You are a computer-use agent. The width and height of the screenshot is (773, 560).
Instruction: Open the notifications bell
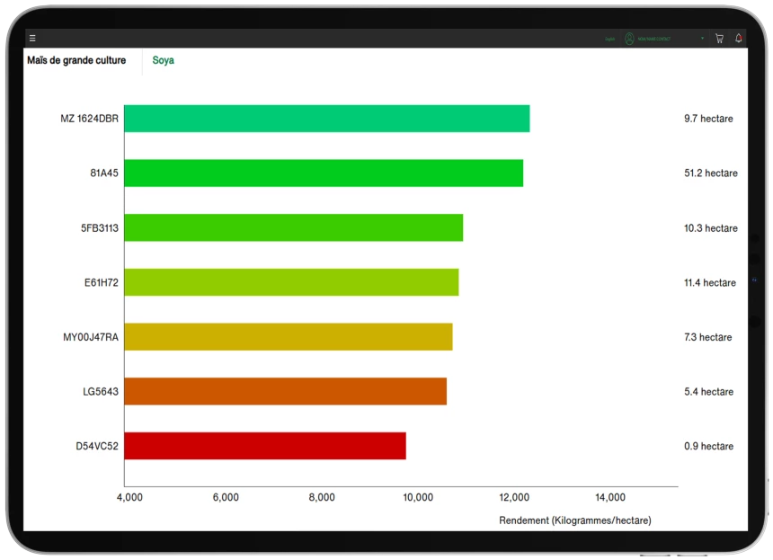739,39
